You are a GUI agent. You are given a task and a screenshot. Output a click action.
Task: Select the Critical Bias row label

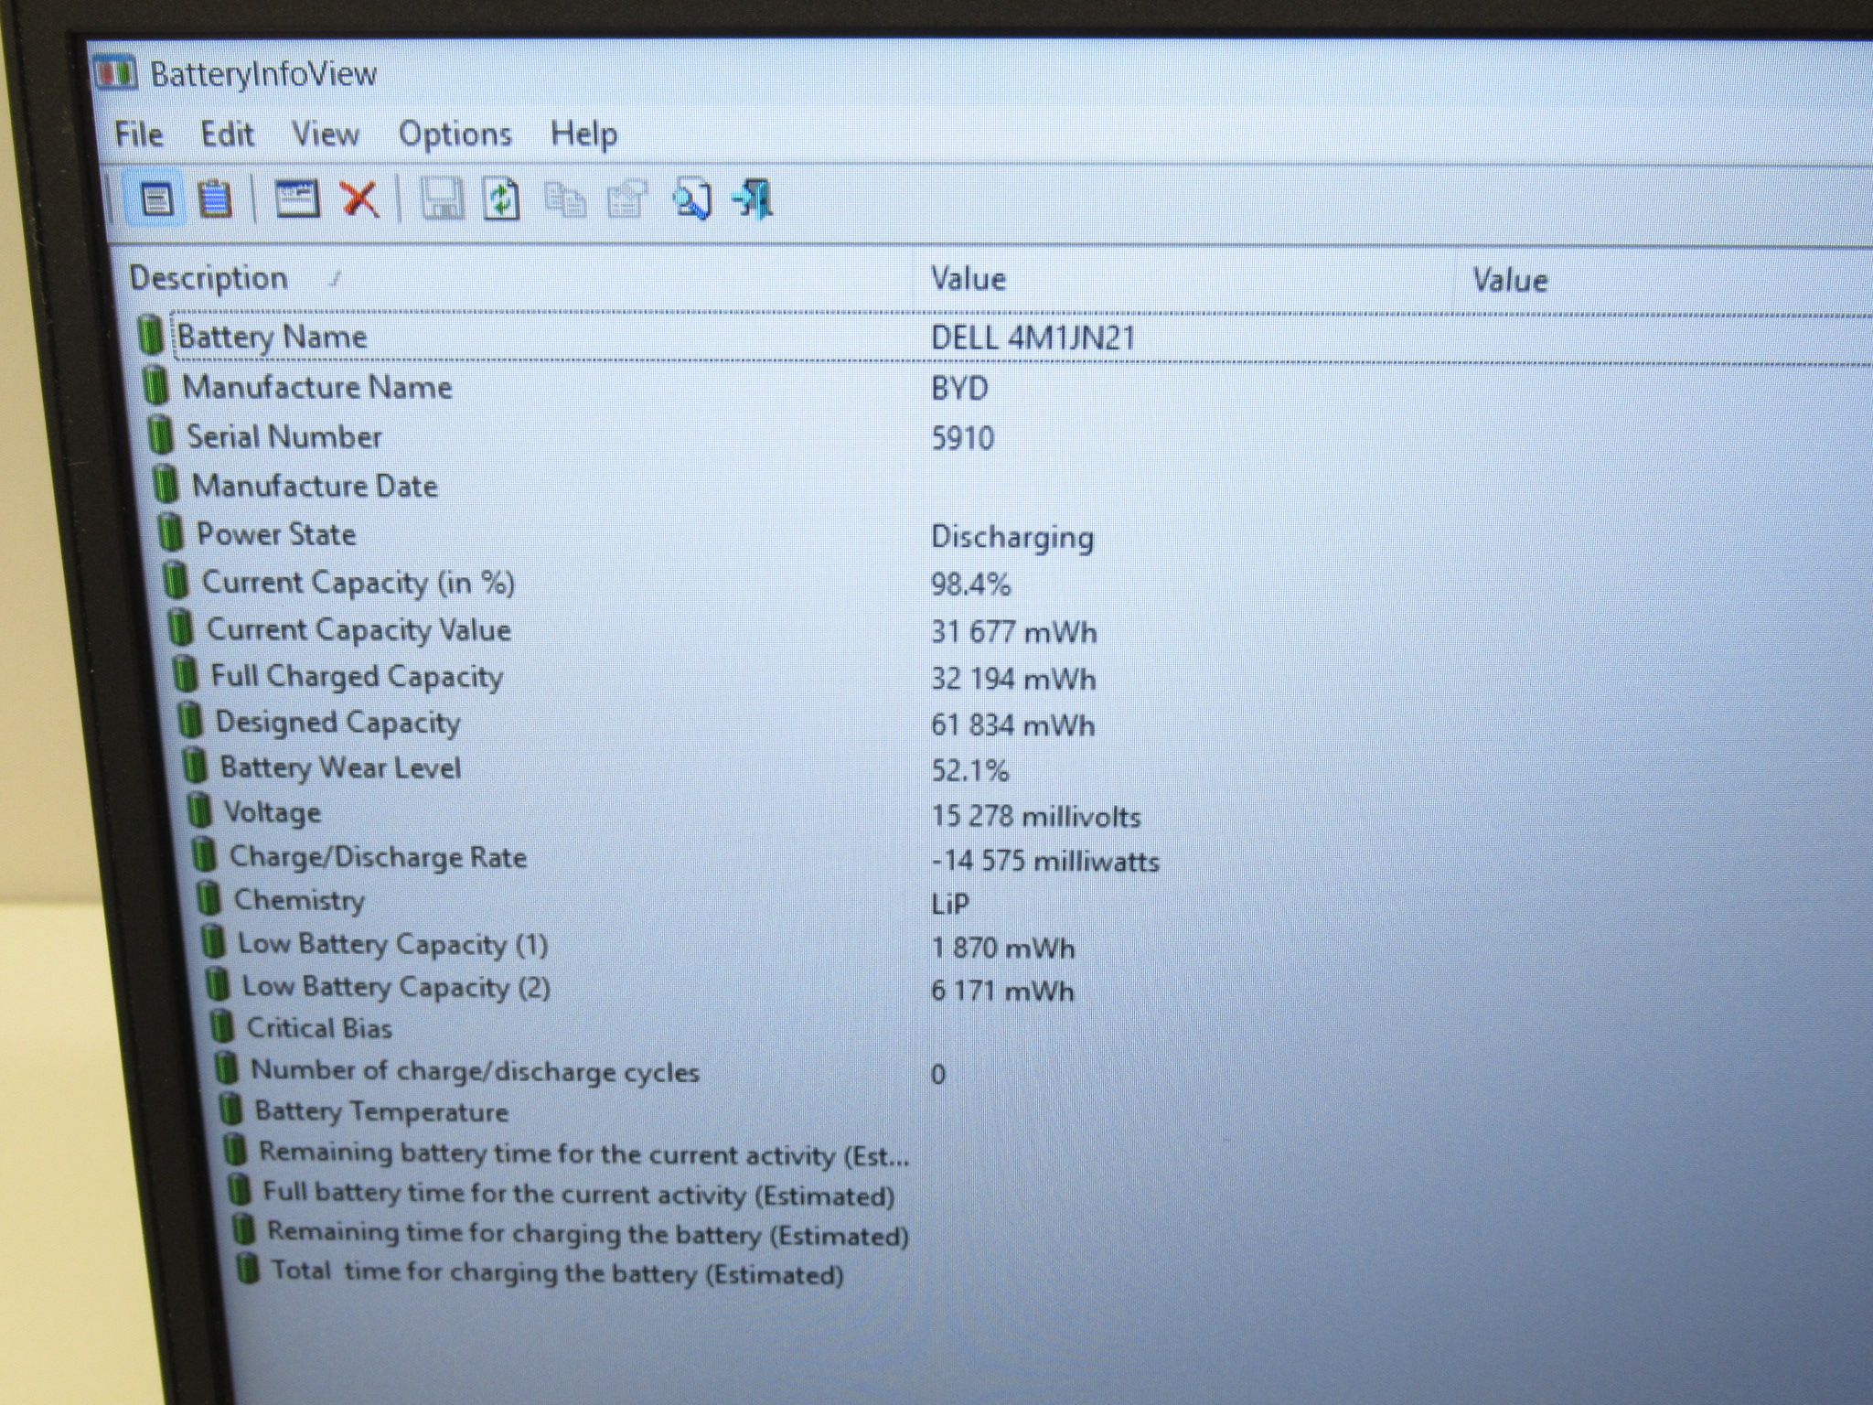pos(319,1027)
